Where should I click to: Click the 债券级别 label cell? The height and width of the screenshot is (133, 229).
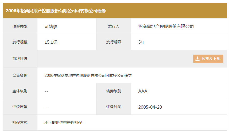[114, 91]
